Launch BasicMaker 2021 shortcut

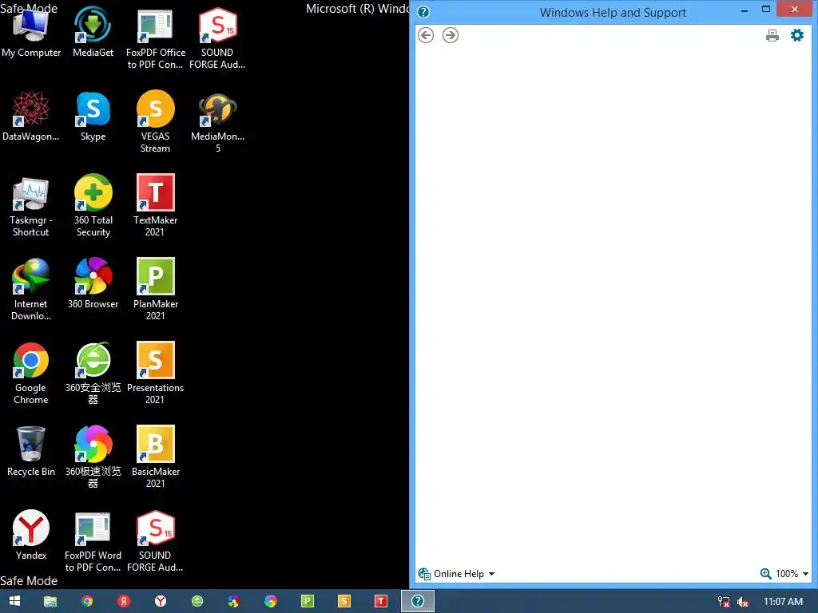pos(156,457)
